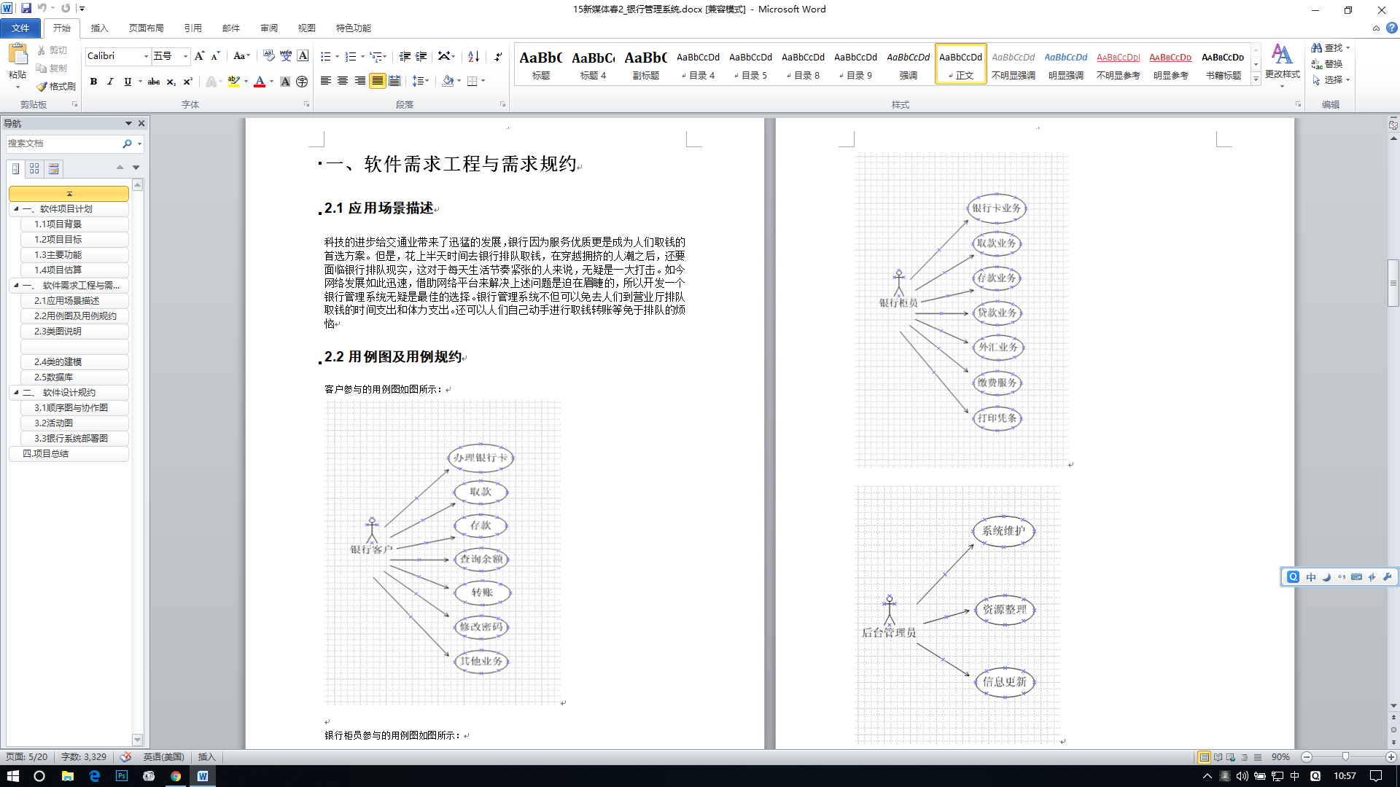
Task: Click the Grow Font icon
Action: pos(199,56)
